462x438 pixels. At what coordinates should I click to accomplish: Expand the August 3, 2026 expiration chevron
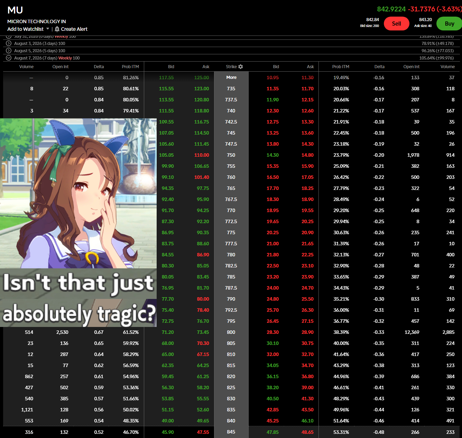[x=9, y=43]
